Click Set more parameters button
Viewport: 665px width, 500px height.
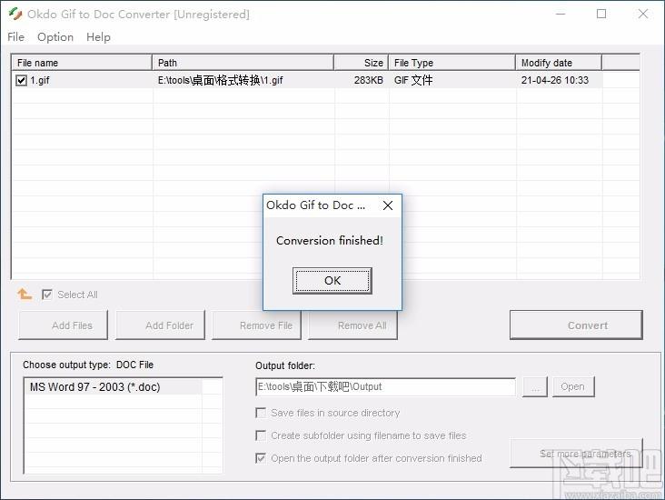click(576, 454)
